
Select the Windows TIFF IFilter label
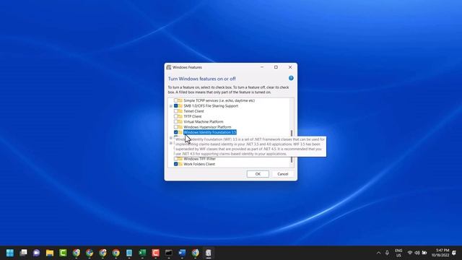pyautogui.click(x=199, y=159)
